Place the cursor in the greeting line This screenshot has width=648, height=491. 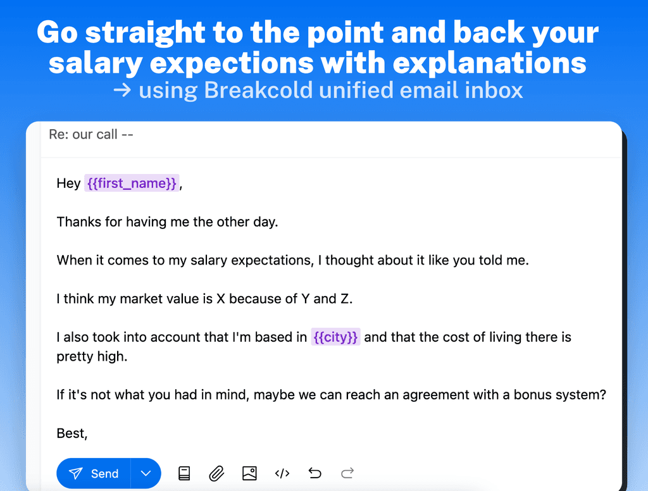68,183
